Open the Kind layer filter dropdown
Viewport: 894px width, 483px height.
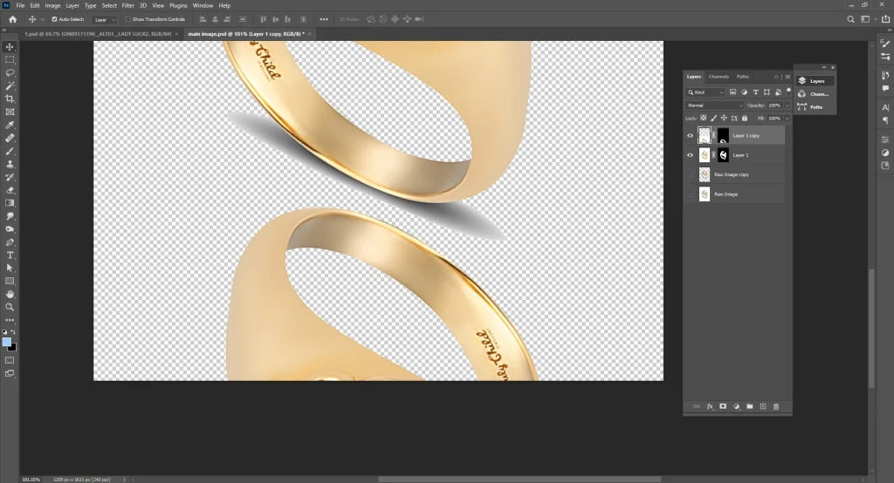(708, 92)
